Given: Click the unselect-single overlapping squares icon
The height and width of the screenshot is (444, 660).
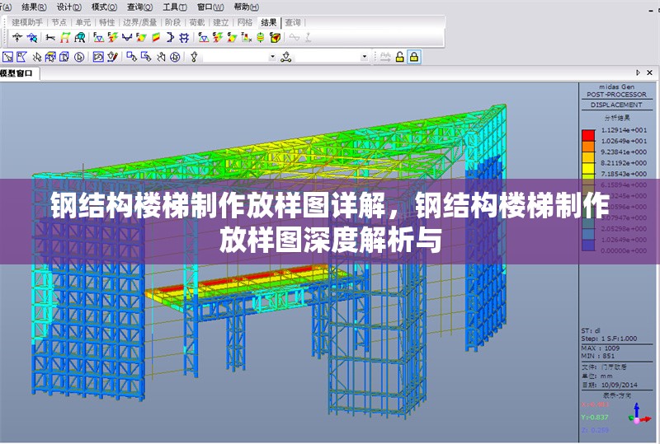Looking at the screenshot, I should [132, 57].
